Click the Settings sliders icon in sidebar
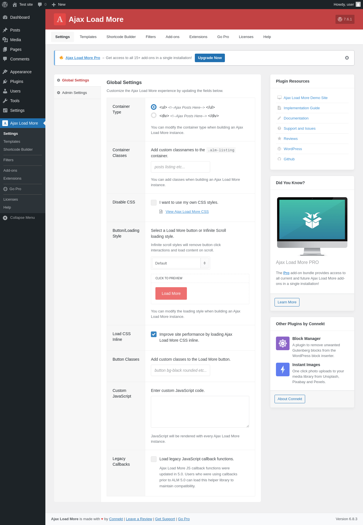Image resolution: width=363 pixels, height=525 pixels. pos(5,110)
